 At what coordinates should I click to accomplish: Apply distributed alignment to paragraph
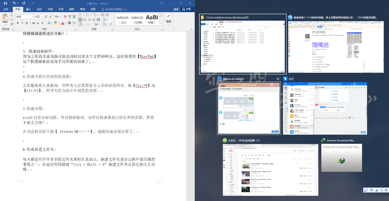pos(98,20)
